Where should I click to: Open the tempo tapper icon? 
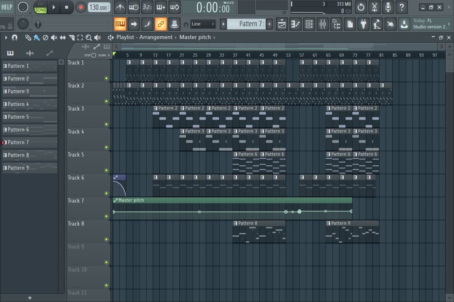(377, 24)
